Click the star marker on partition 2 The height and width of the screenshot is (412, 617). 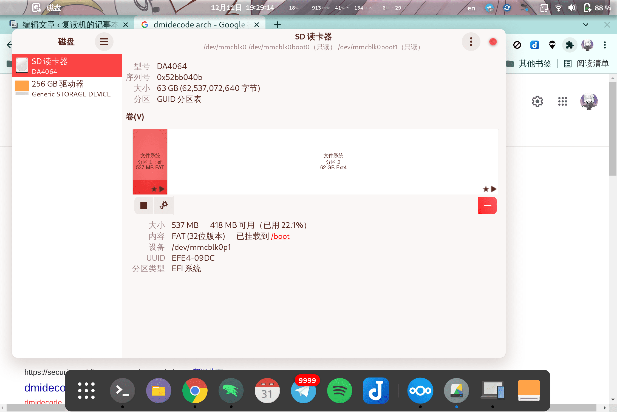pyautogui.click(x=486, y=189)
